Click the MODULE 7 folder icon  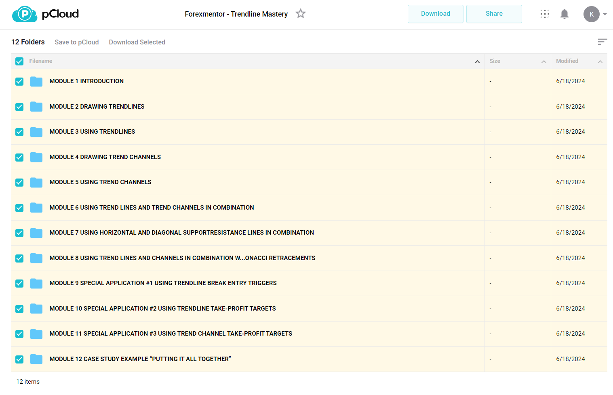[x=36, y=233]
